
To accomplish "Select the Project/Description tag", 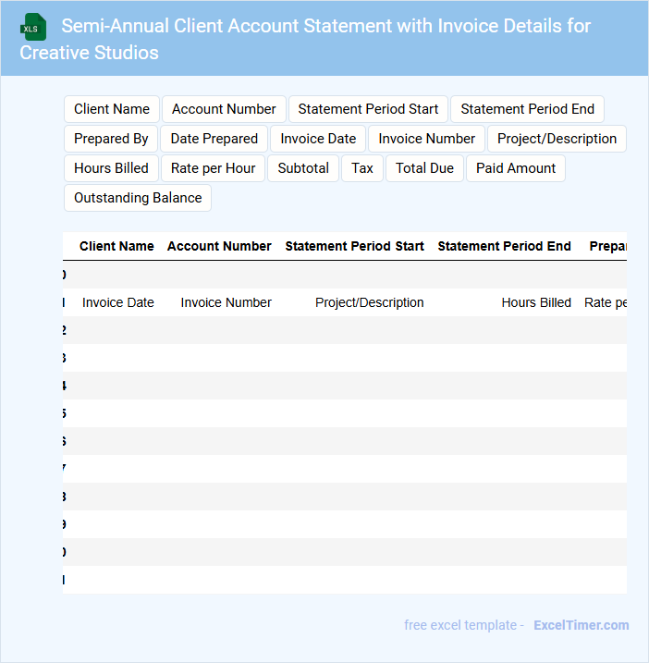I will pyautogui.click(x=557, y=139).
